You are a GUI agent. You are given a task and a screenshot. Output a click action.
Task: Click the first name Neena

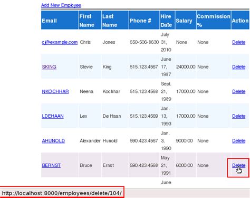tap(86, 91)
